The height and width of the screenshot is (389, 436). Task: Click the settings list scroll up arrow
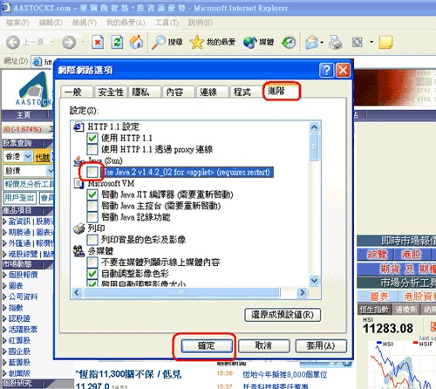pos(314,127)
